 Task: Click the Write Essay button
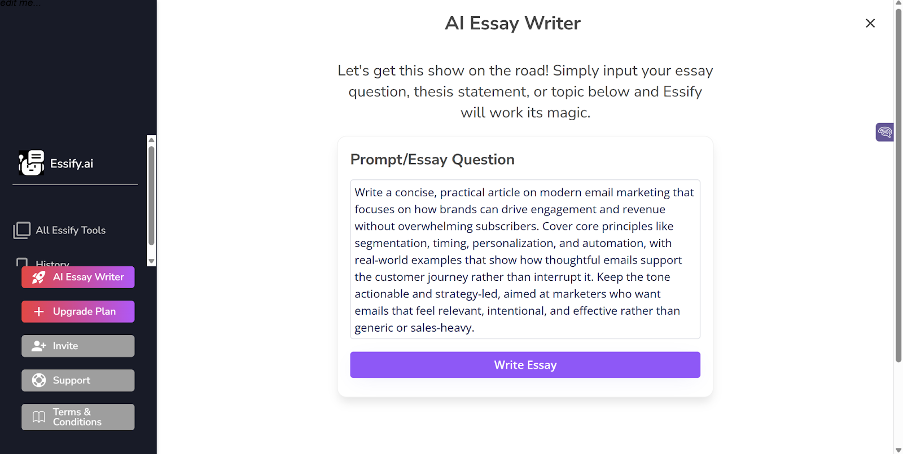525,364
